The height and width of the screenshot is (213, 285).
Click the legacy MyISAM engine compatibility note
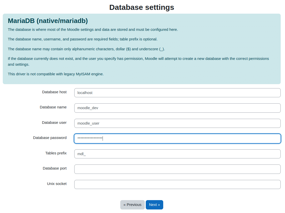56,74
